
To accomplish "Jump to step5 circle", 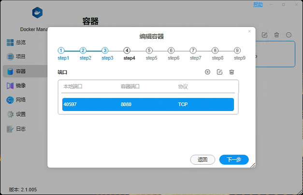I will (149, 51).
